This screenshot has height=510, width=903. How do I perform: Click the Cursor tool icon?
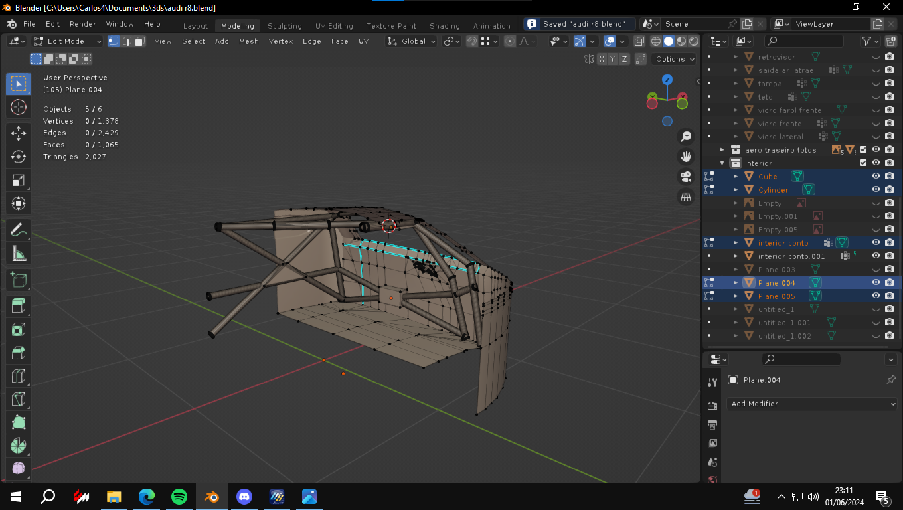19,107
